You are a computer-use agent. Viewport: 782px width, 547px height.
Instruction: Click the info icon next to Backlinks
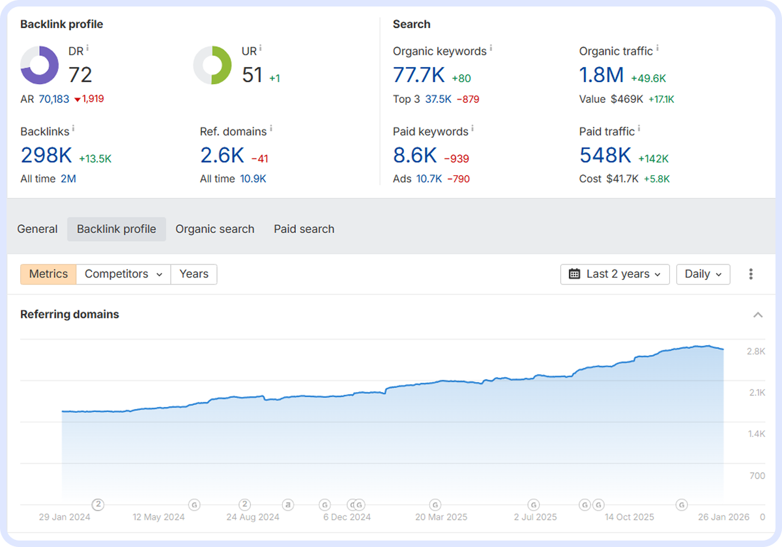click(x=74, y=129)
